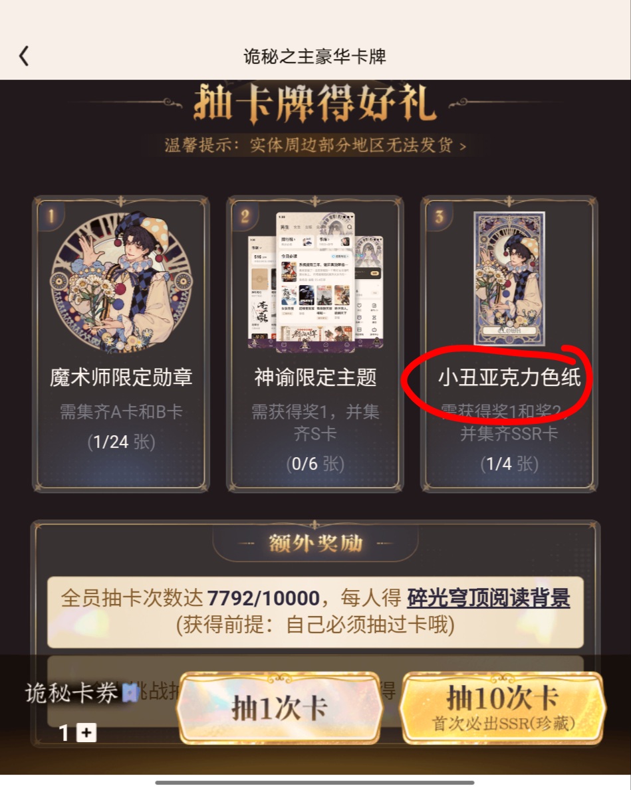
Task: View 1/24 张 card collection progress
Action: 121,442
